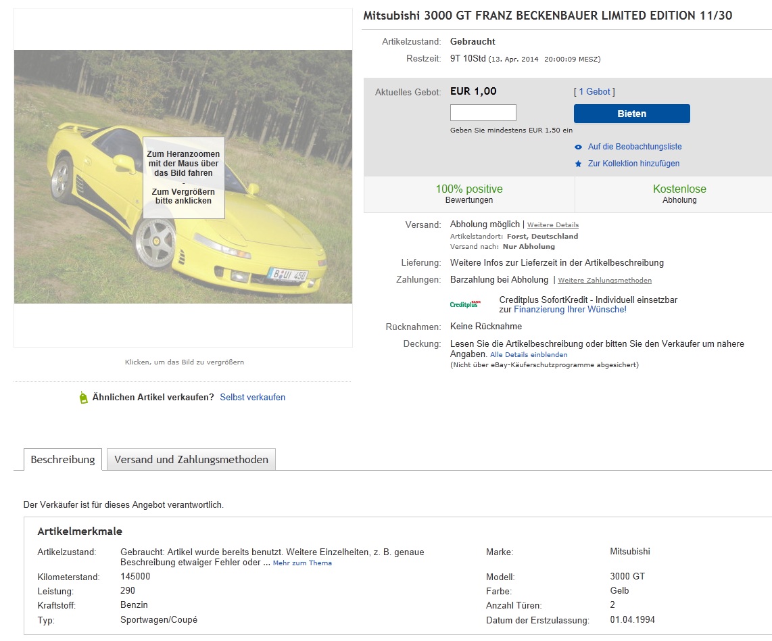772x641 pixels.
Task: Open the Versand und Zahlungsmethoden tab
Action: click(191, 460)
